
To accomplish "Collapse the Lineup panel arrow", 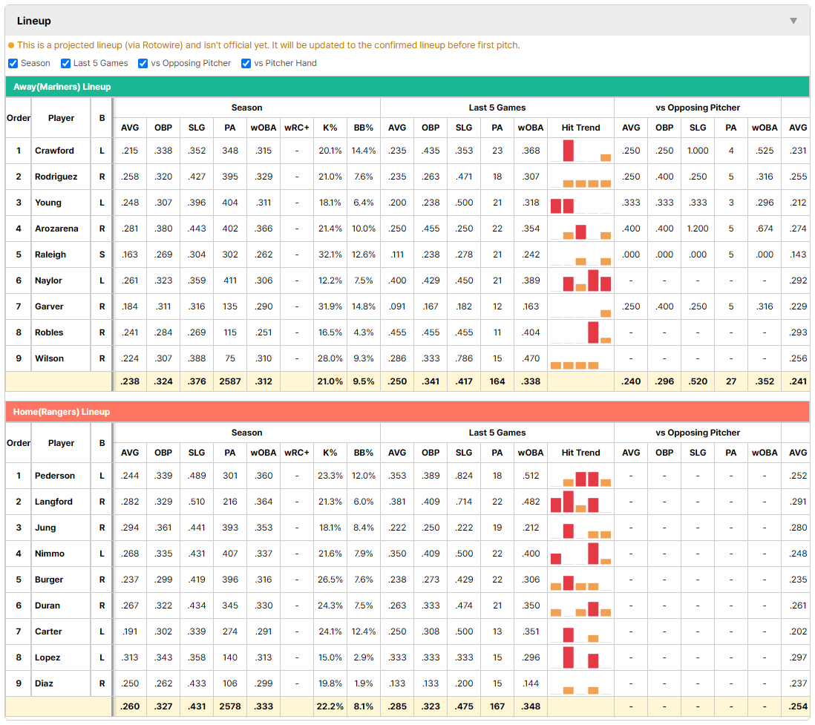I will 793,21.
